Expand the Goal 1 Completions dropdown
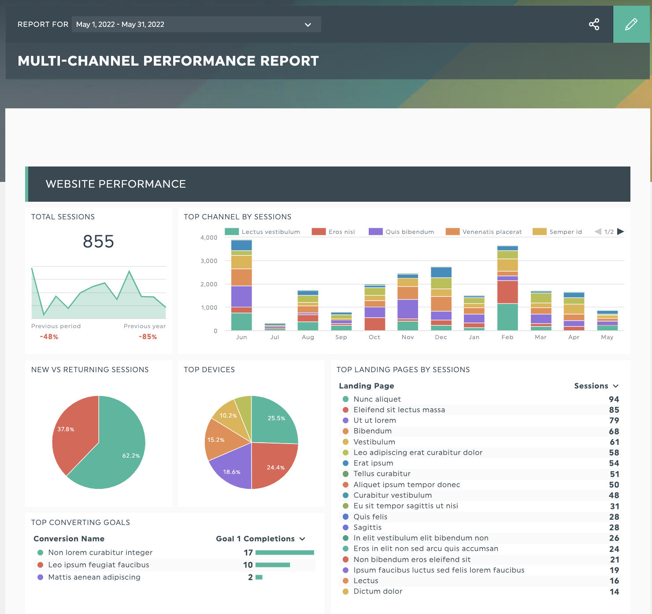Screen dimensions: 652x614 (x=260, y=539)
